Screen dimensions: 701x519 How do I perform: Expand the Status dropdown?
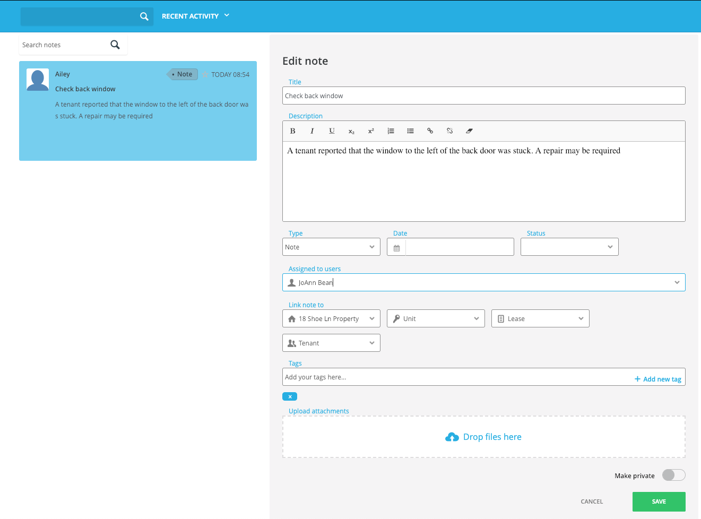[569, 247]
